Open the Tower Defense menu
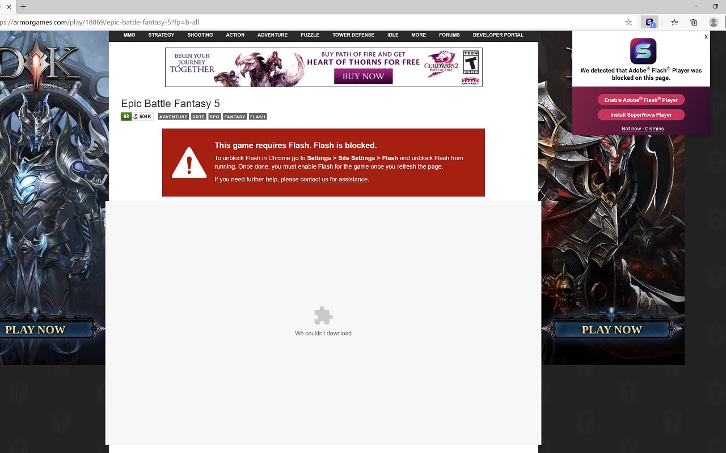 [x=353, y=35]
